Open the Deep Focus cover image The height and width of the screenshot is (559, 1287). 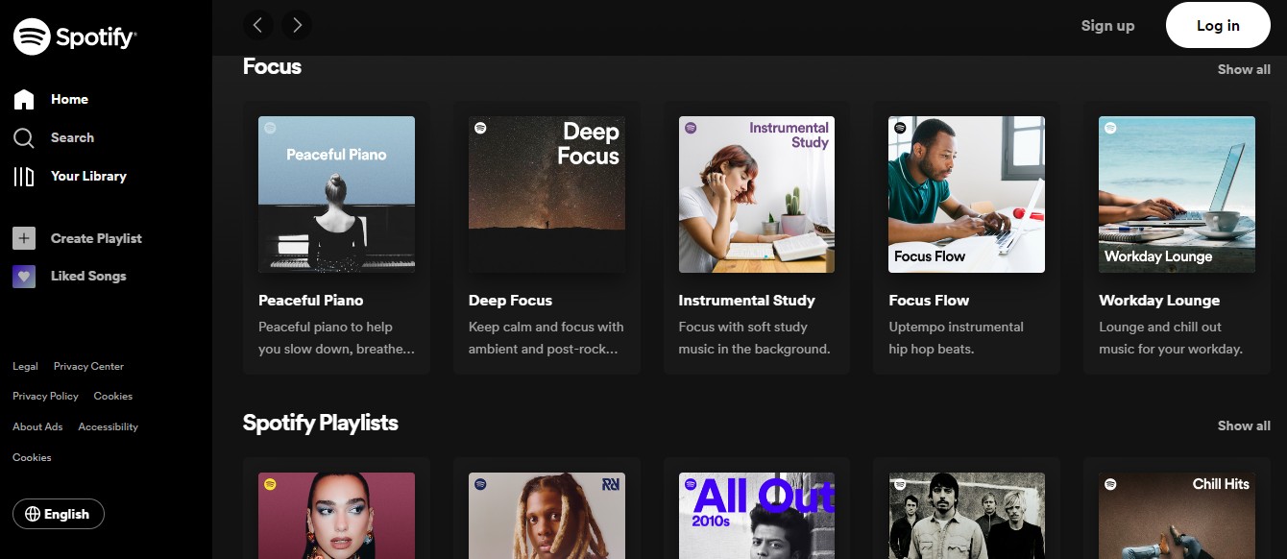[x=546, y=195]
